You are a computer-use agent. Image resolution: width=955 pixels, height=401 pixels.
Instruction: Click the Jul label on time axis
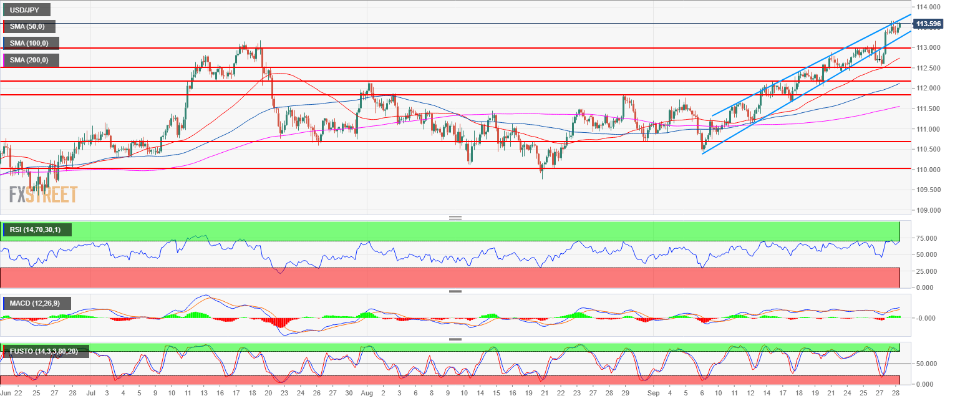click(x=90, y=394)
